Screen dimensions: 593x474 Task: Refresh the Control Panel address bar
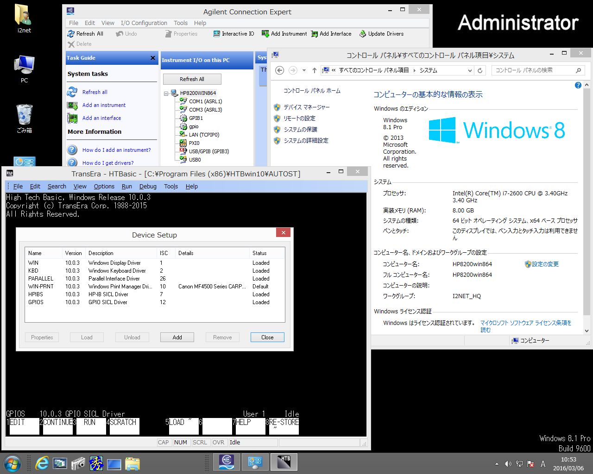(x=480, y=70)
